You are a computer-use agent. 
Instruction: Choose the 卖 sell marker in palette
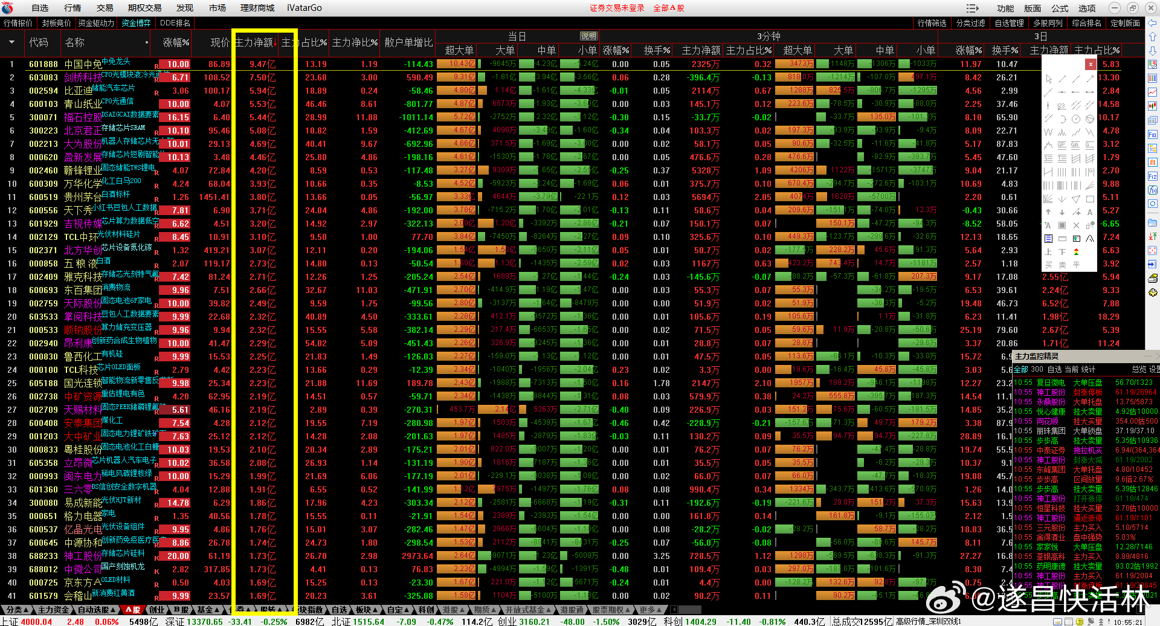pos(1062,265)
